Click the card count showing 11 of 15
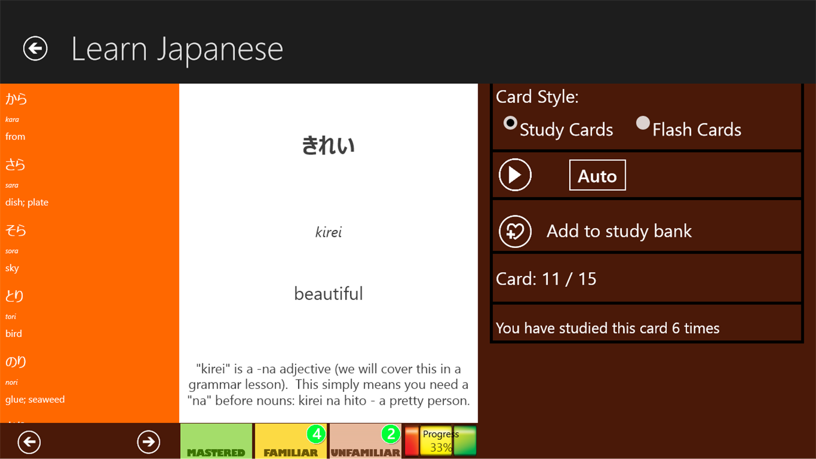 click(546, 278)
